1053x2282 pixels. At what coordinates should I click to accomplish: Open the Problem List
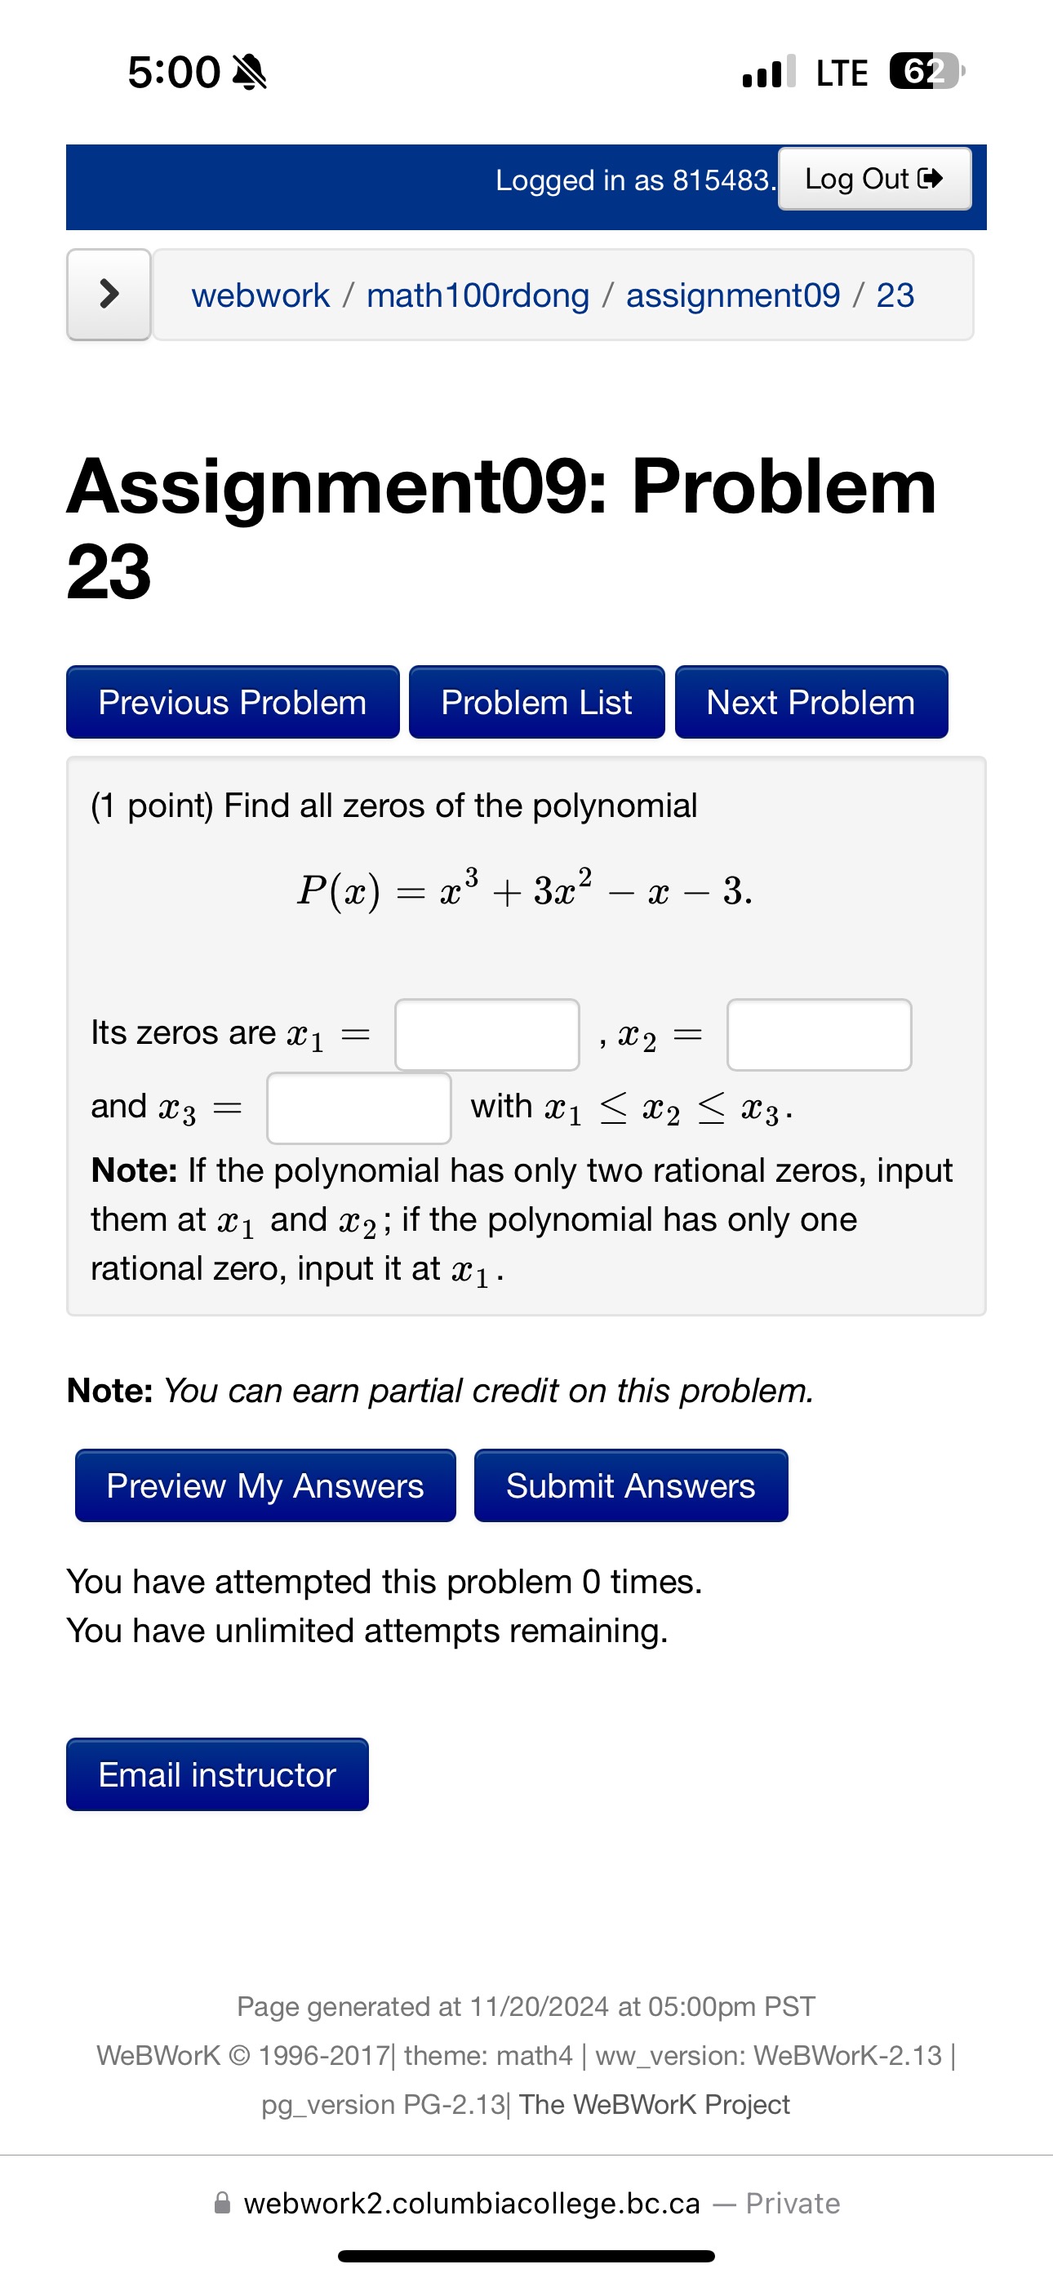(536, 702)
